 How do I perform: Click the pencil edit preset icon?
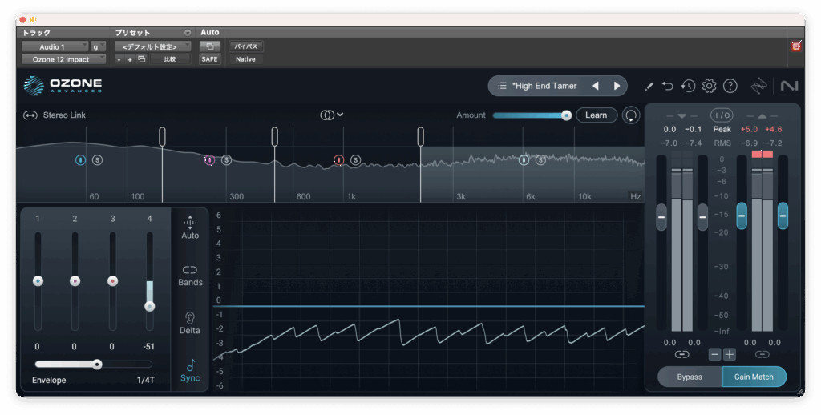coord(649,86)
